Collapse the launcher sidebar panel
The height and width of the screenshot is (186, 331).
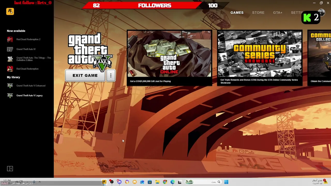[x=10, y=169]
